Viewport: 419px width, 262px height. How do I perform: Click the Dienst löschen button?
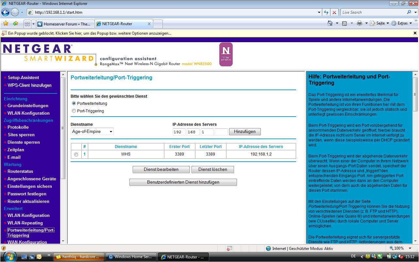pyautogui.click(x=212, y=170)
